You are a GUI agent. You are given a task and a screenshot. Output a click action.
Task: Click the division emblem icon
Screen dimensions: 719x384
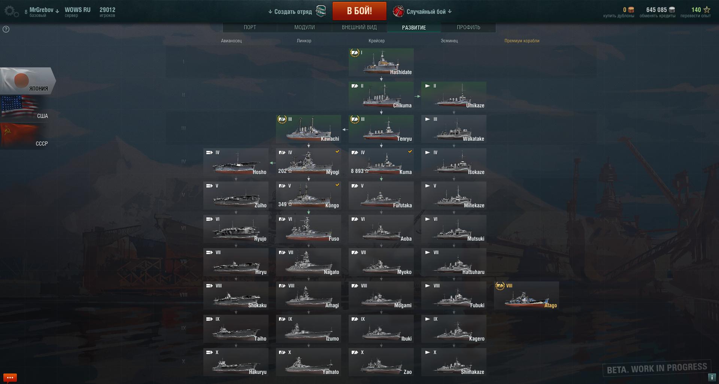(x=321, y=12)
